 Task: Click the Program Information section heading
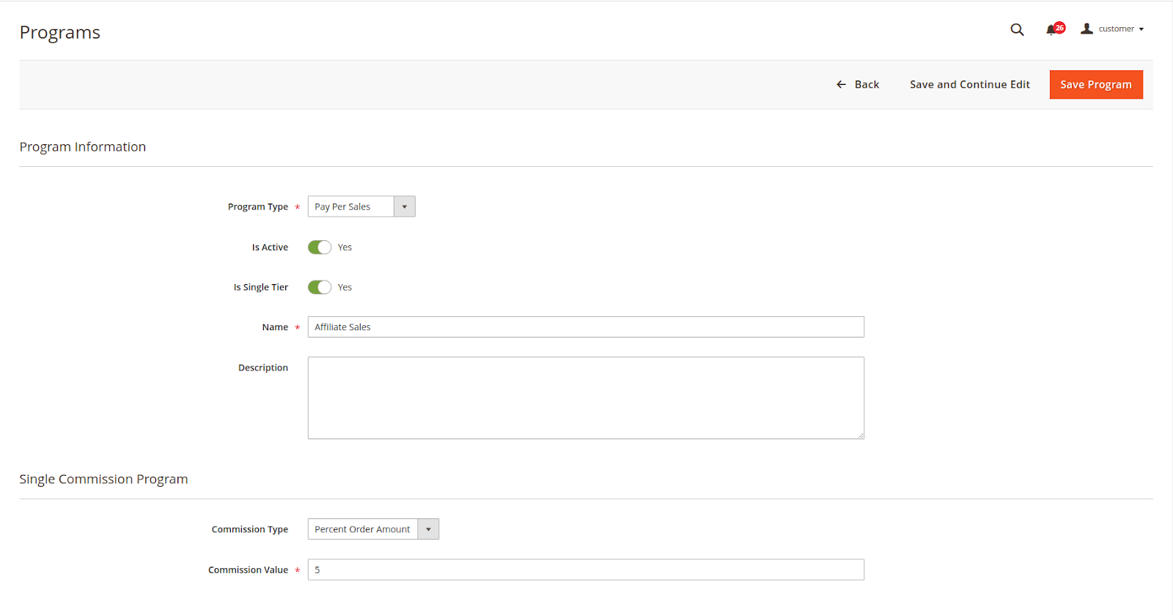[x=83, y=146]
